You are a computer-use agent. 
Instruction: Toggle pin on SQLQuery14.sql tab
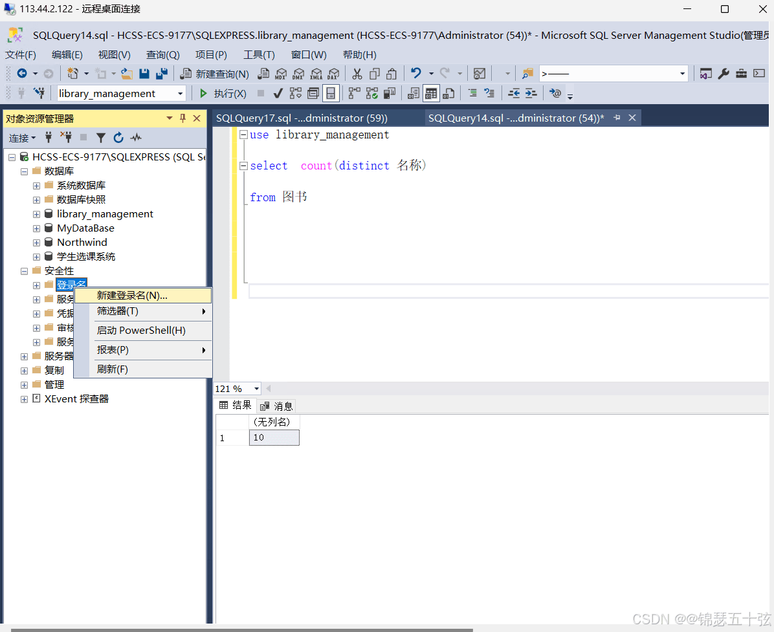tap(617, 118)
